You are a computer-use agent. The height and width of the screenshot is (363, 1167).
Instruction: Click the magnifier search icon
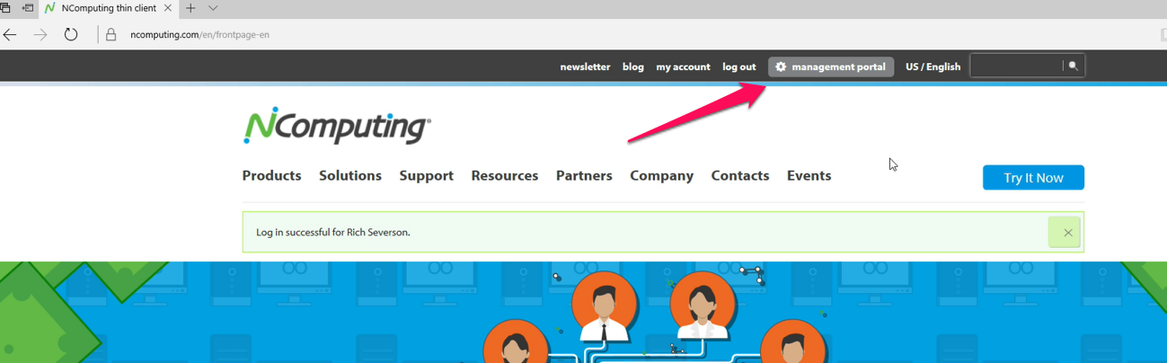[1073, 66]
